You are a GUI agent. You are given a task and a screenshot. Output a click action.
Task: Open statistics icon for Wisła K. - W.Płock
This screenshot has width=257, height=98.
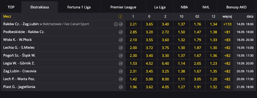pos(121,40)
